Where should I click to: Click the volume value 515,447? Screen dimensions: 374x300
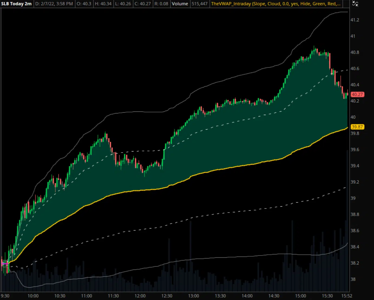pyautogui.click(x=200, y=4)
